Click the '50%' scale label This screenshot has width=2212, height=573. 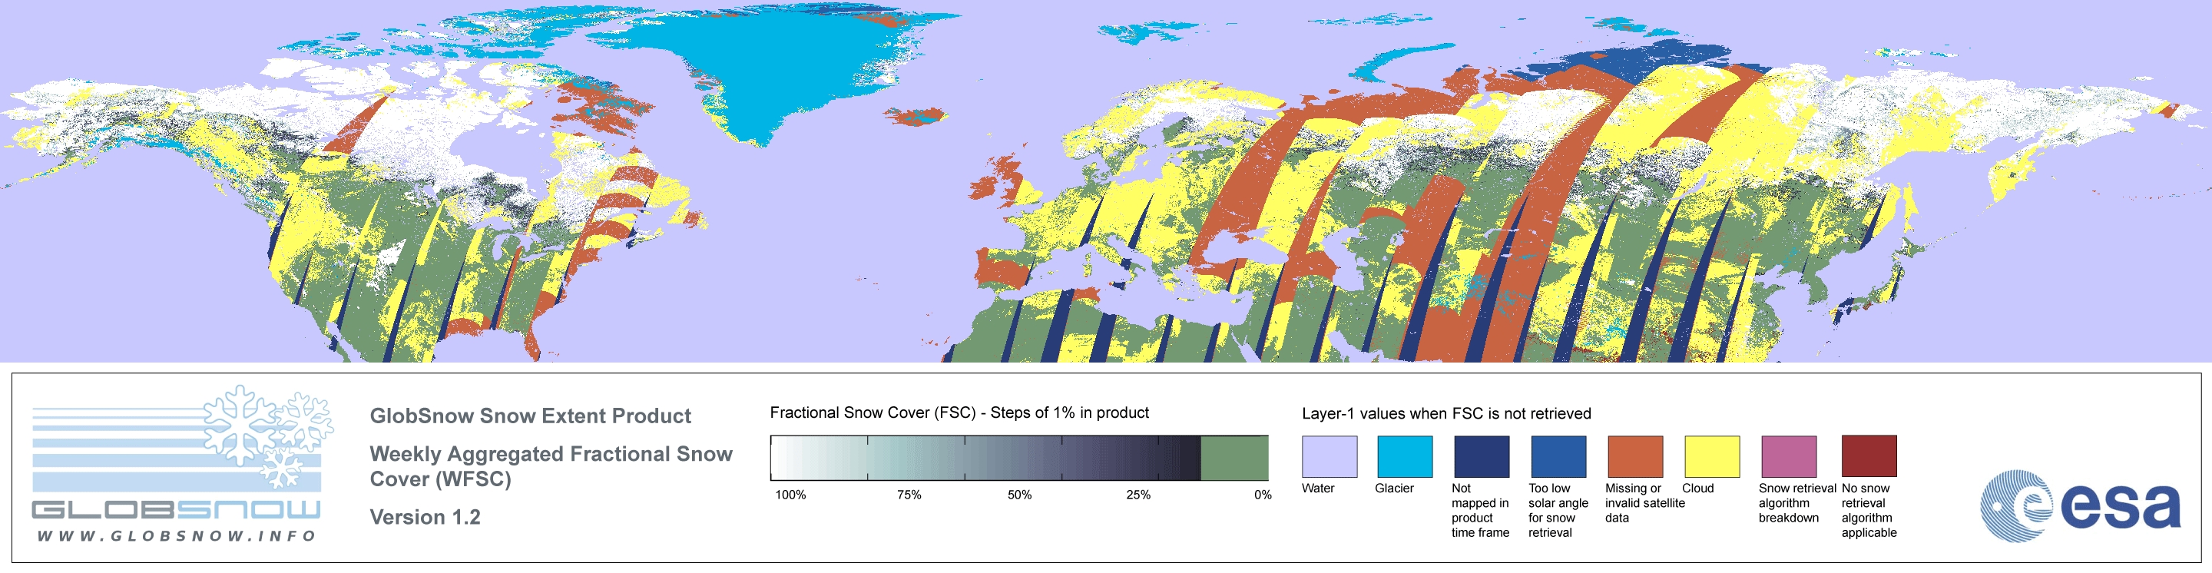1019,495
